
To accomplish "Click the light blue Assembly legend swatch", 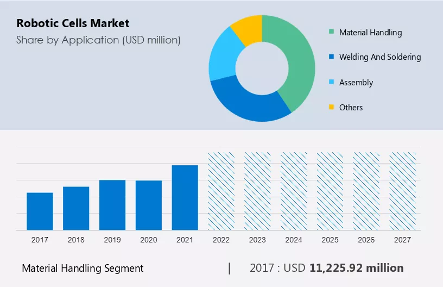I will (331, 82).
